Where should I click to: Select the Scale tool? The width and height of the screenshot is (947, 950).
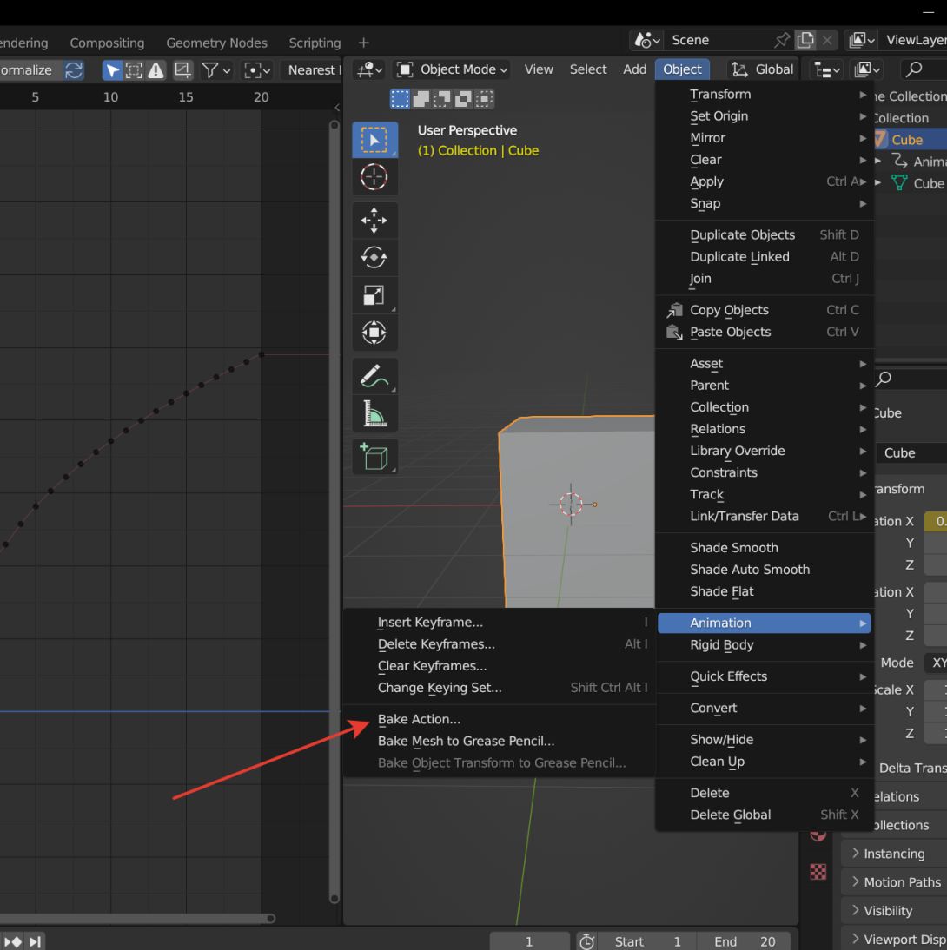(374, 295)
